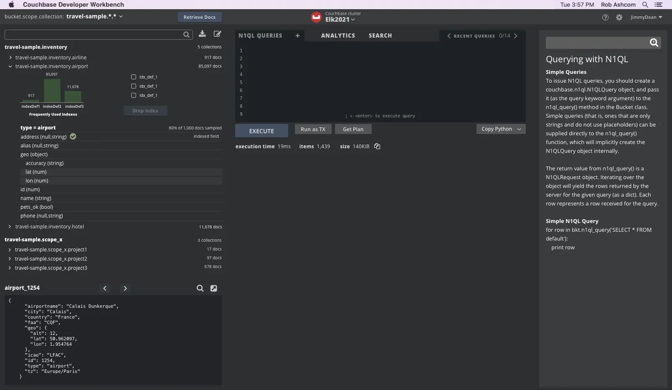Copy query results to clipboard icon

(377, 146)
